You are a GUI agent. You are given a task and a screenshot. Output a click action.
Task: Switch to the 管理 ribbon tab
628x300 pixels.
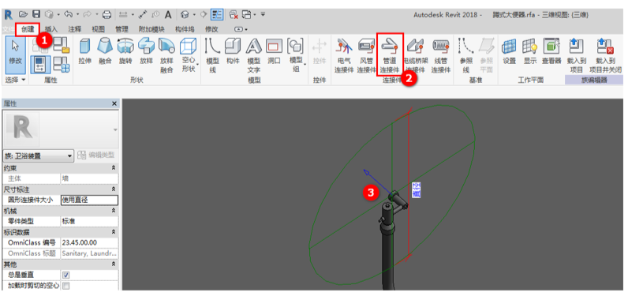pyautogui.click(x=121, y=29)
